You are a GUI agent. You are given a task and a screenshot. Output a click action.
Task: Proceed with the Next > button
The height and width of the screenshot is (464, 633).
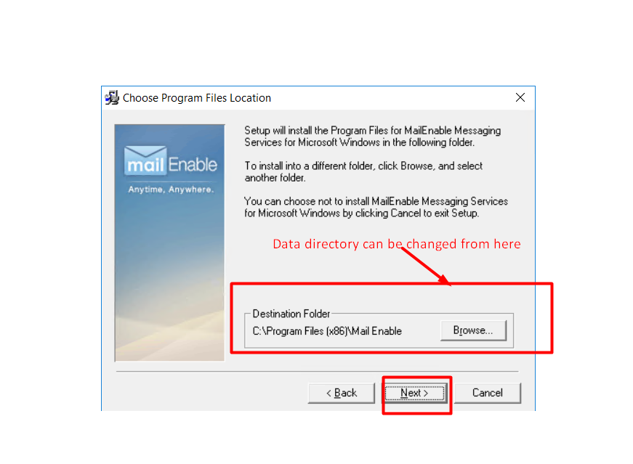(x=414, y=393)
